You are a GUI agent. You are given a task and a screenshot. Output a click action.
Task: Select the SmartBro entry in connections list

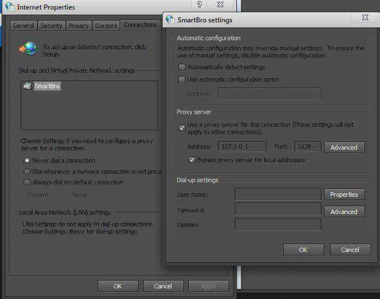(47, 86)
